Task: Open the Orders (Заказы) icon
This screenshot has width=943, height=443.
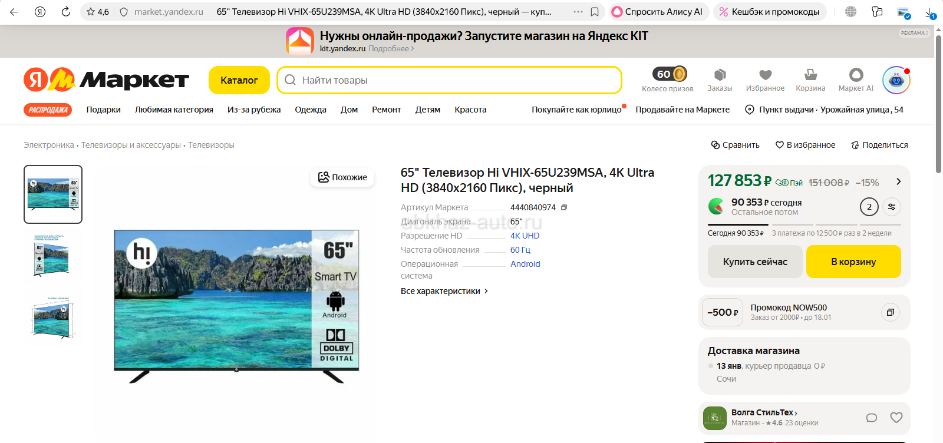Action: (x=720, y=75)
